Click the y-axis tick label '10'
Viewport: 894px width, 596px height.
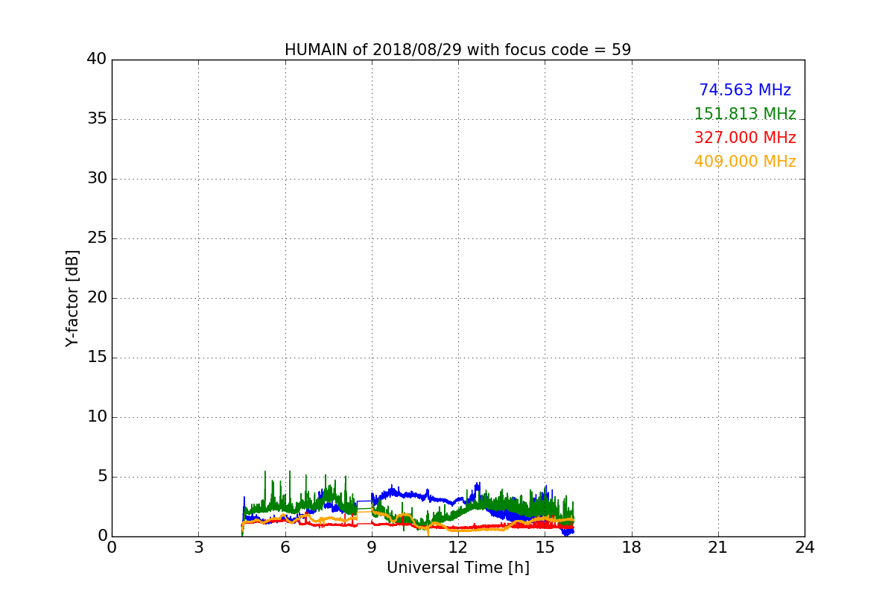pyautogui.click(x=97, y=417)
